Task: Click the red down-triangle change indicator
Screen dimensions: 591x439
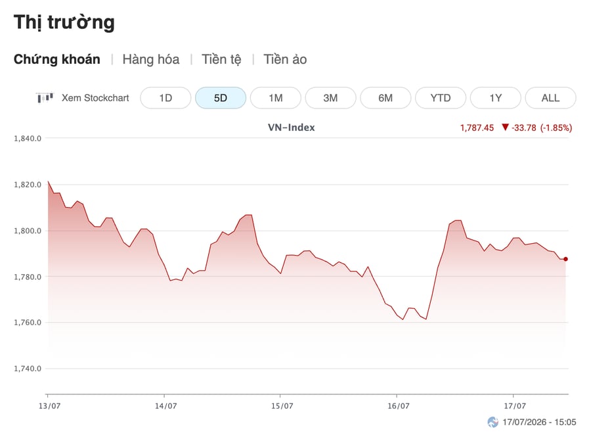Action: pyautogui.click(x=505, y=127)
